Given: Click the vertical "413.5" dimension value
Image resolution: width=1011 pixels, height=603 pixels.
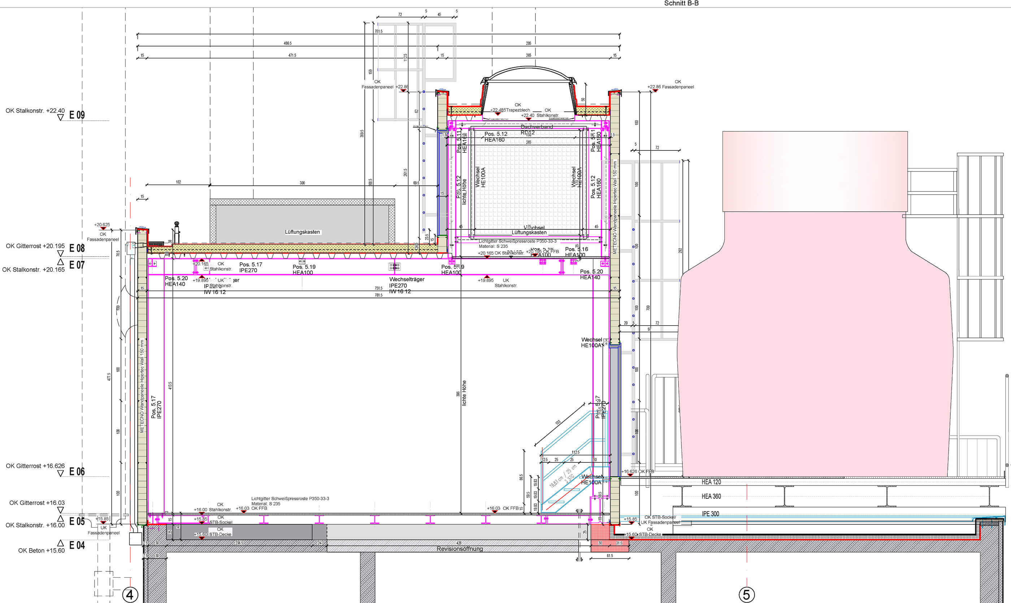Looking at the screenshot, I should pyautogui.click(x=170, y=386).
